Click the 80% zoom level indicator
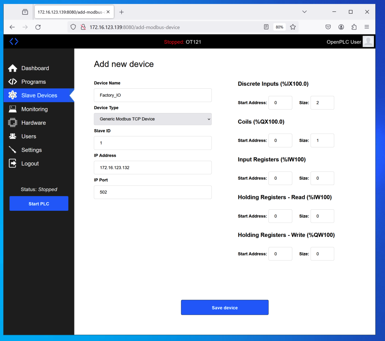 click(x=279, y=27)
